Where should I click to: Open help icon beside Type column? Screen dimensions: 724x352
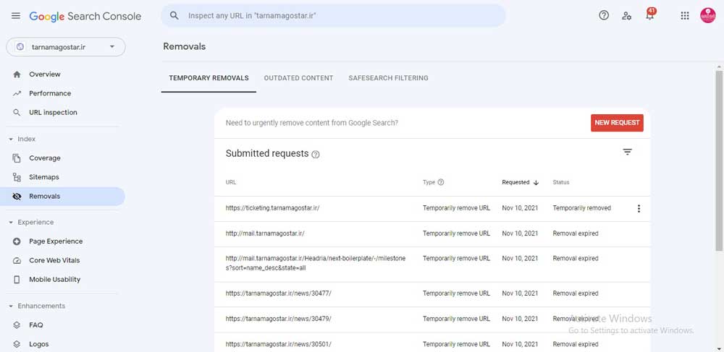coord(440,182)
